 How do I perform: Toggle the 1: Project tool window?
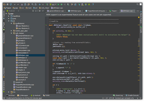(4, 26)
